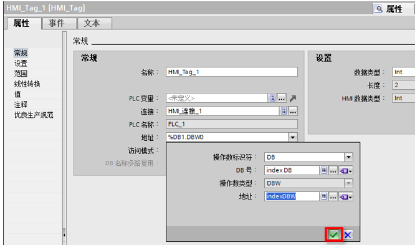Image resolution: width=415 pixels, height=245 pixels.
Task: Click the PLC 变量 <未定义> field
Action: tap(217, 98)
